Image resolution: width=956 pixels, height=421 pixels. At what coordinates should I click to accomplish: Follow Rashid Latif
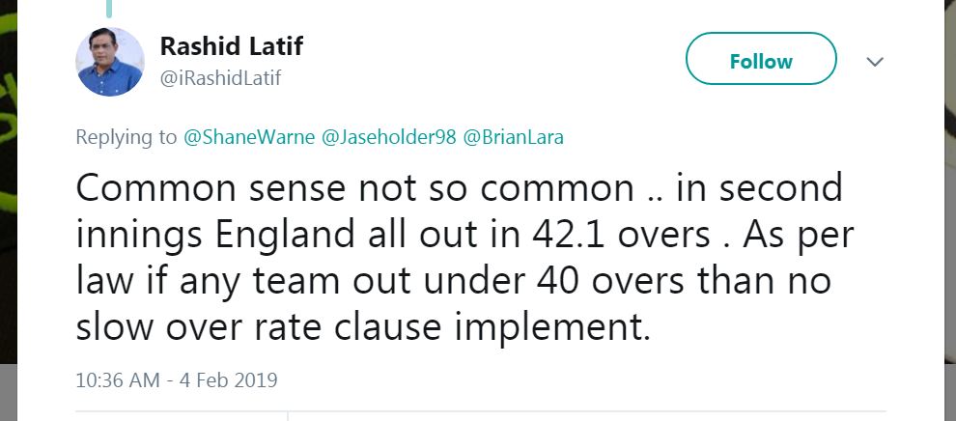(760, 61)
